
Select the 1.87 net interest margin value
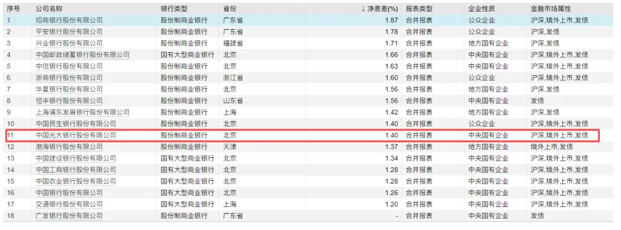392,20
